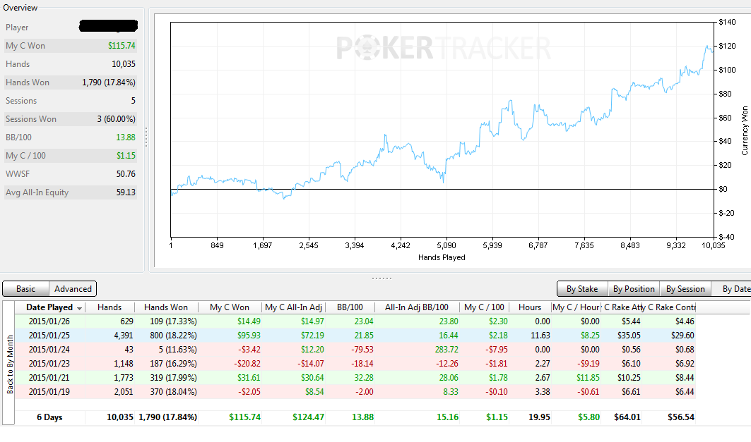Select the 2015/01/25 row
The width and height of the screenshot is (751, 442).
355,336
